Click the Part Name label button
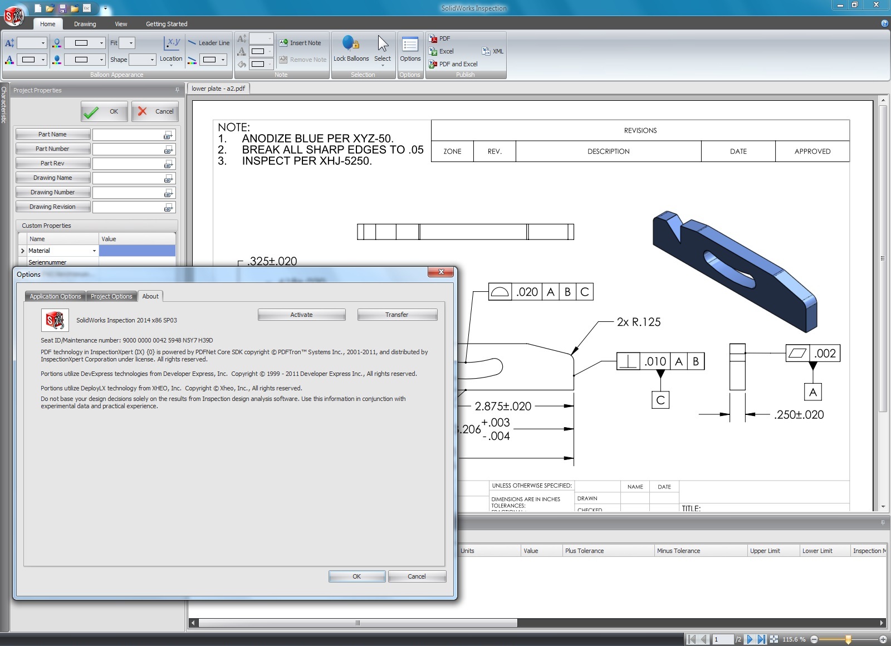The image size is (891, 646). (x=53, y=134)
